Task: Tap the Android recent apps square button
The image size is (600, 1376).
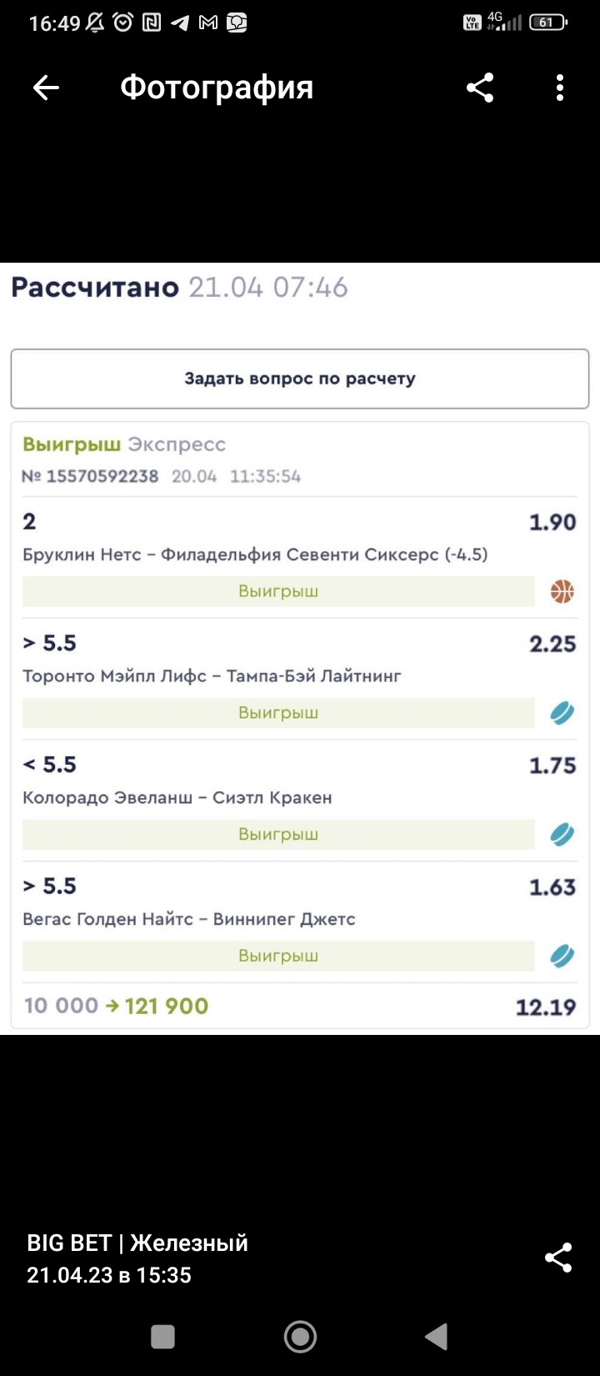Action: point(162,1337)
